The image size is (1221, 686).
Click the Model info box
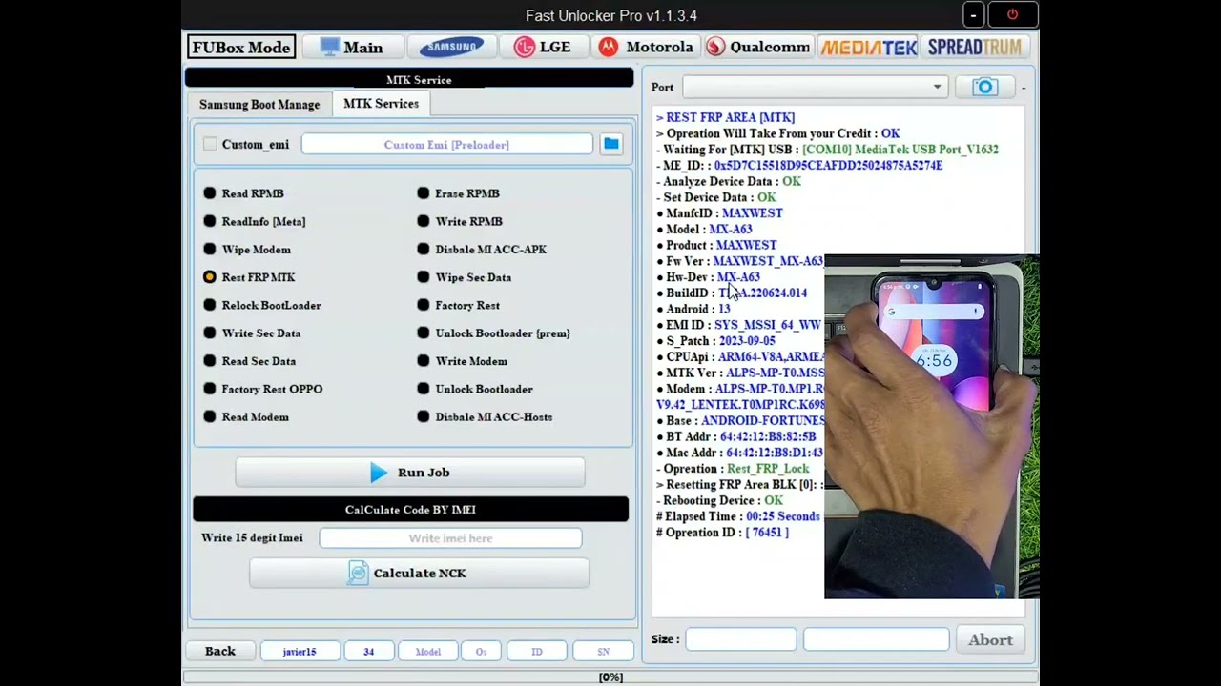click(427, 652)
